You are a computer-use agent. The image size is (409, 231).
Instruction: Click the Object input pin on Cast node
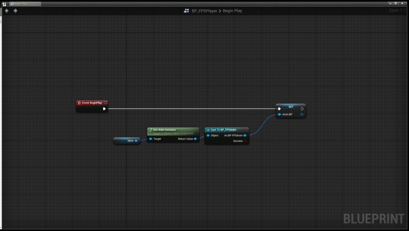208,135
